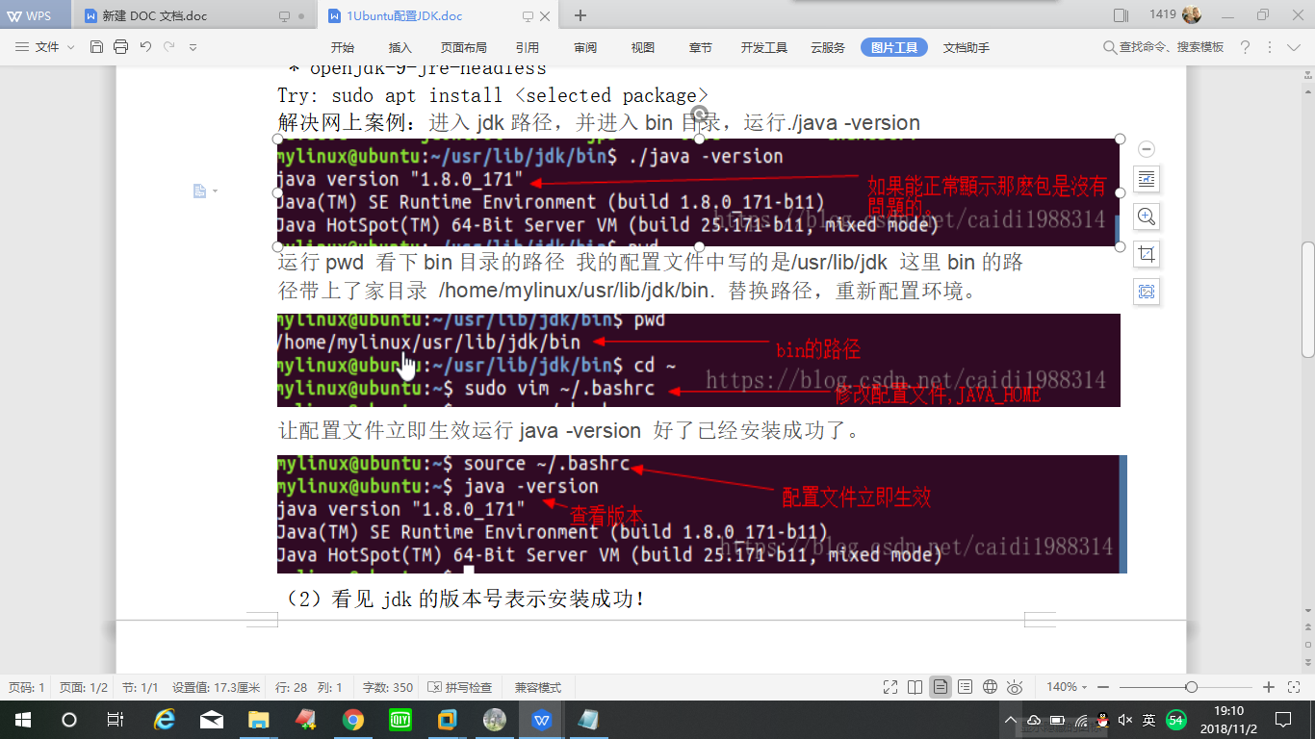Toggle full screen view in status bar

point(890,687)
